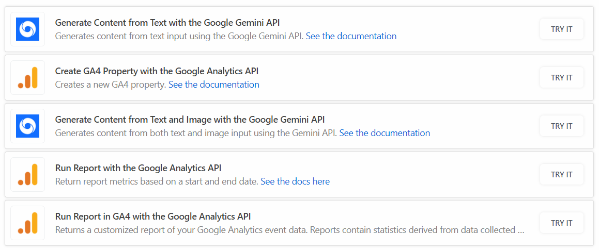
Task: Click Gemini icon beside Generate Content from Text and Image
Action: tap(27, 126)
